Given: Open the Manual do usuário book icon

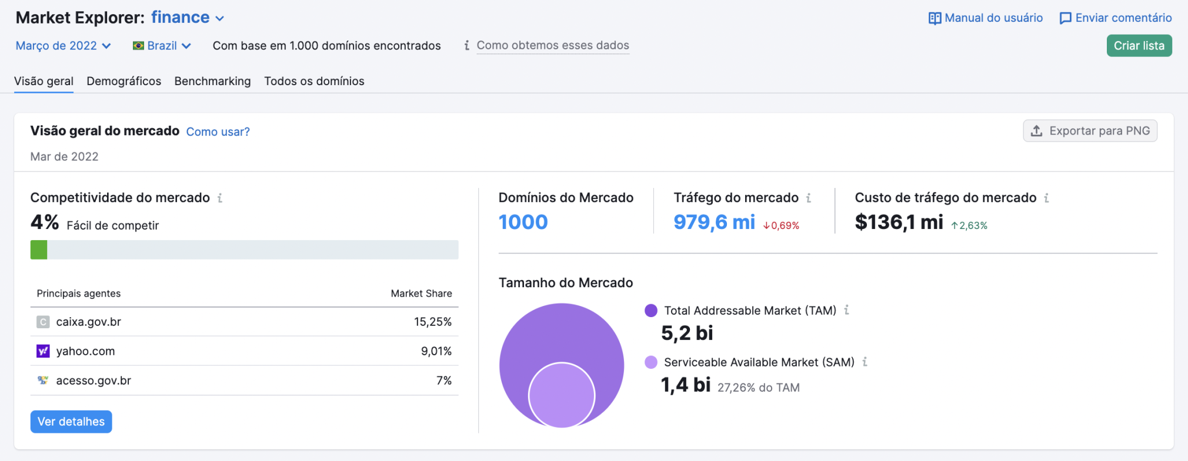Looking at the screenshot, I should (x=935, y=18).
